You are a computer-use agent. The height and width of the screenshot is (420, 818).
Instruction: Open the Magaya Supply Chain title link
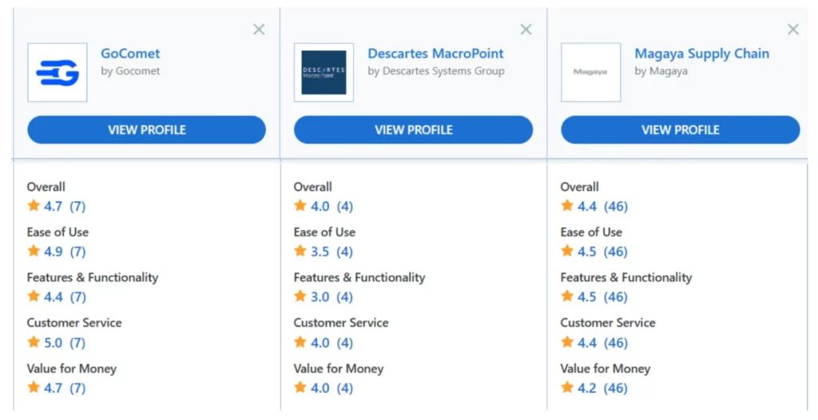[701, 53]
